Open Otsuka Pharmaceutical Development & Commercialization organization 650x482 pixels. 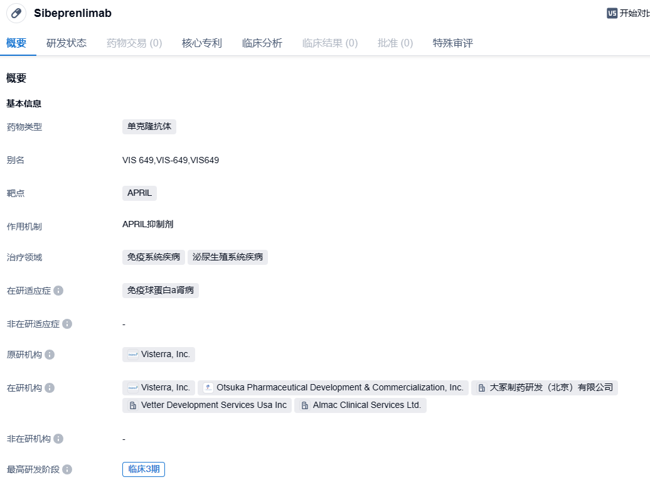click(x=333, y=388)
